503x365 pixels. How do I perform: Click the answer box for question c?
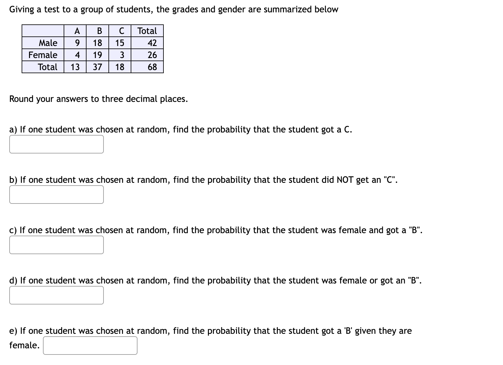coord(57,245)
